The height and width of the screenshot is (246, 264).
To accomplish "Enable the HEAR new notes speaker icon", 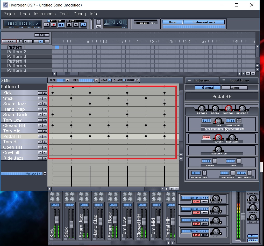I will point(110,80).
